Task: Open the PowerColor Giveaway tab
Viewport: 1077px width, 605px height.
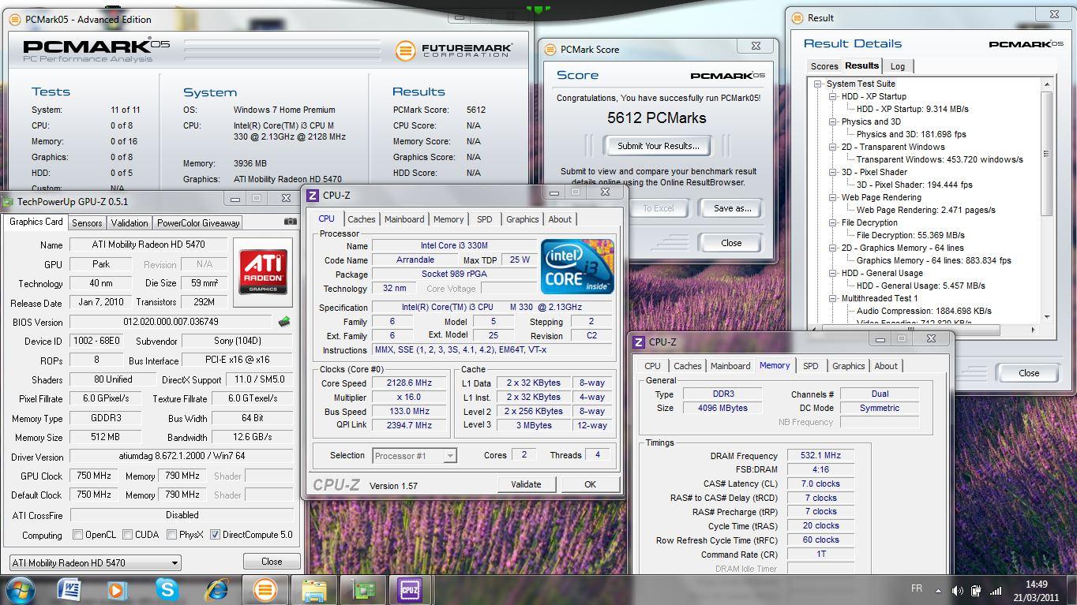Action: pos(198,223)
